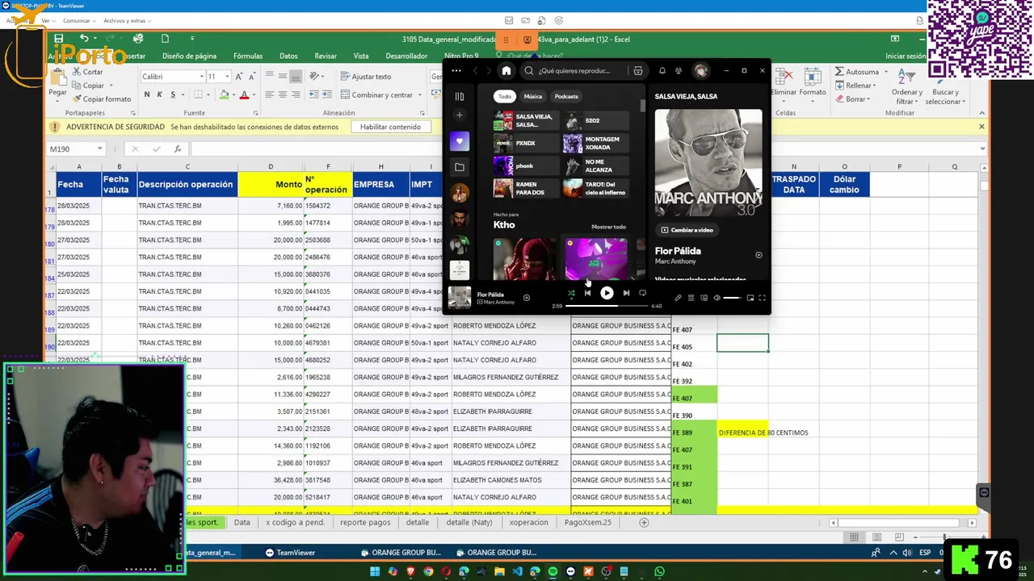Open the Spotify miniplayer
The height and width of the screenshot is (581, 1034).
pos(750,298)
